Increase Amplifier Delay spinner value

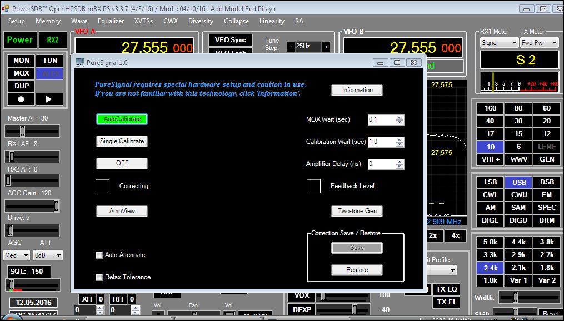pos(400,162)
